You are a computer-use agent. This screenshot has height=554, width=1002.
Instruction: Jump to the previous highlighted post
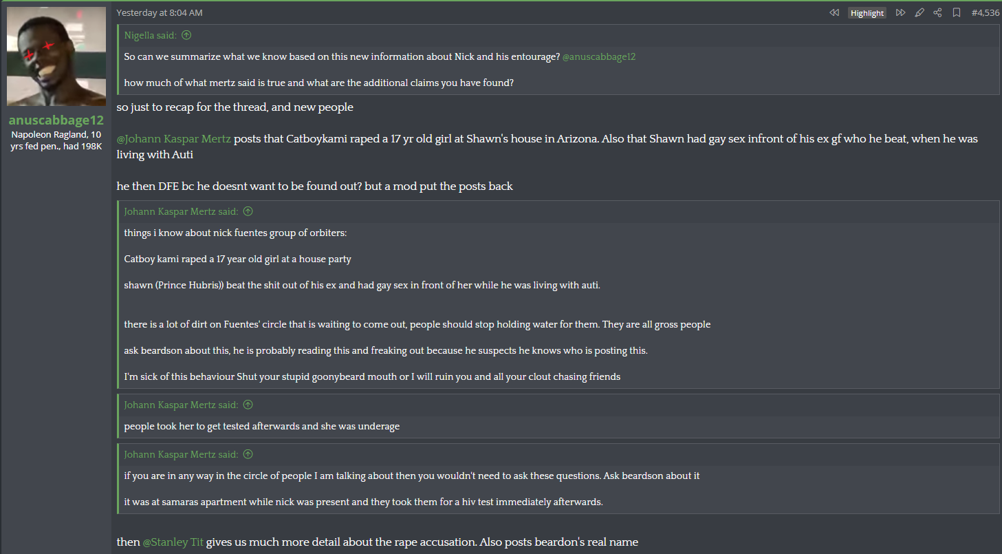pos(834,13)
